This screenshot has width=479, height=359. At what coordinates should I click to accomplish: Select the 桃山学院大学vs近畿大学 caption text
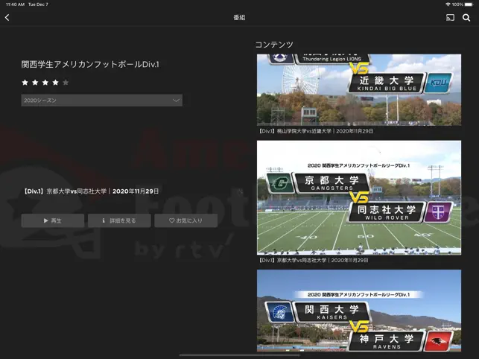pos(316,131)
